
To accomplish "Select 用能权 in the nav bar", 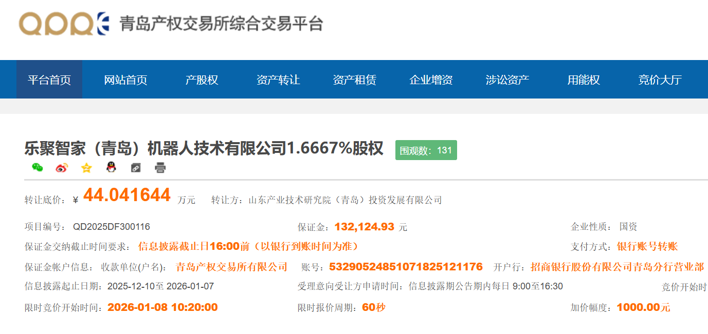I will coord(584,80).
